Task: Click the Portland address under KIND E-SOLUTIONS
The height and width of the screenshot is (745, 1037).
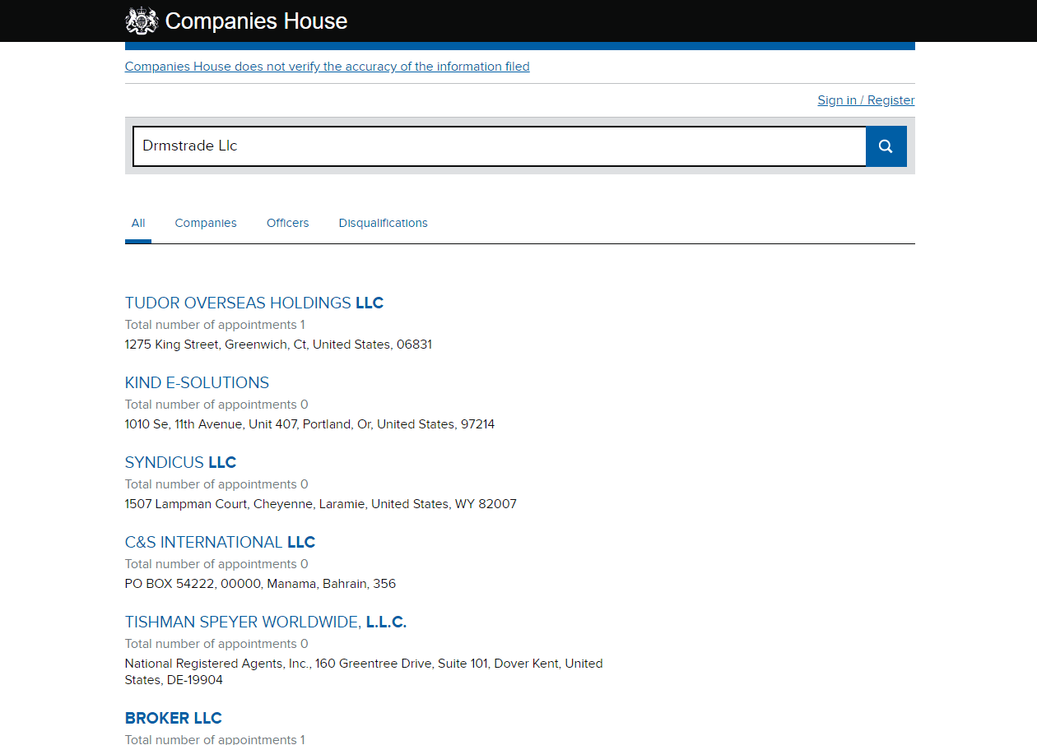Action: point(309,424)
